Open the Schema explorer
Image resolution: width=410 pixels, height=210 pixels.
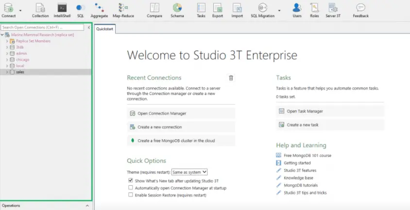[x=177, y=10]
